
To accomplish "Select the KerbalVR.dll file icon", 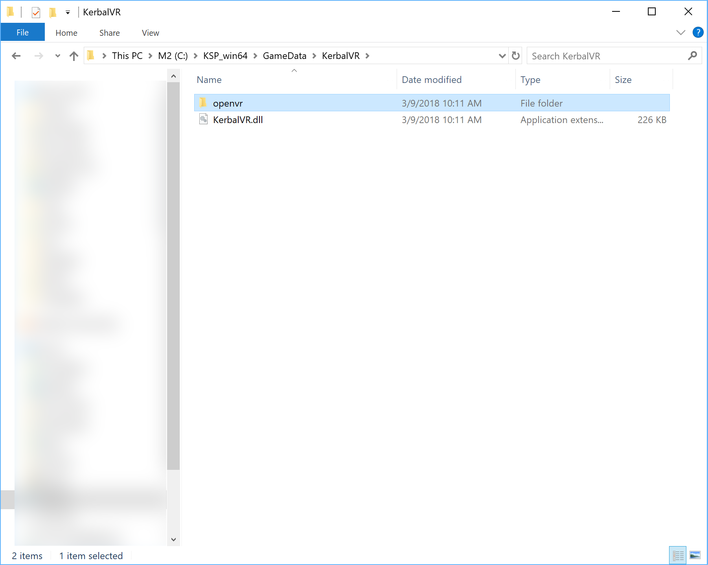I will (x=203, y=119).
